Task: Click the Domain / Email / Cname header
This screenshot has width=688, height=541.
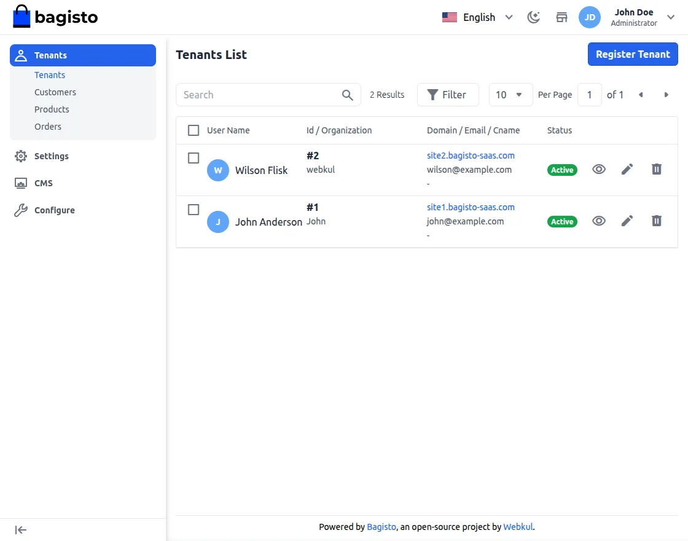Action: click(x=473, y=130)
